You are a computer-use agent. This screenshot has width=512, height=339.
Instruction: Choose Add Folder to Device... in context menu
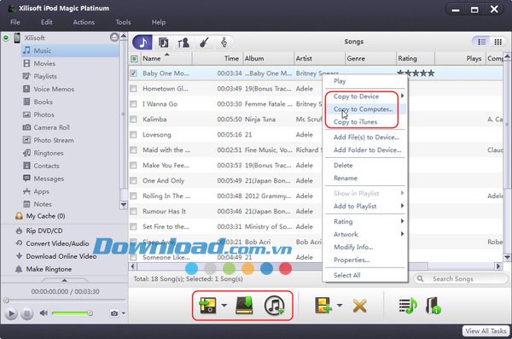(366, 149)
